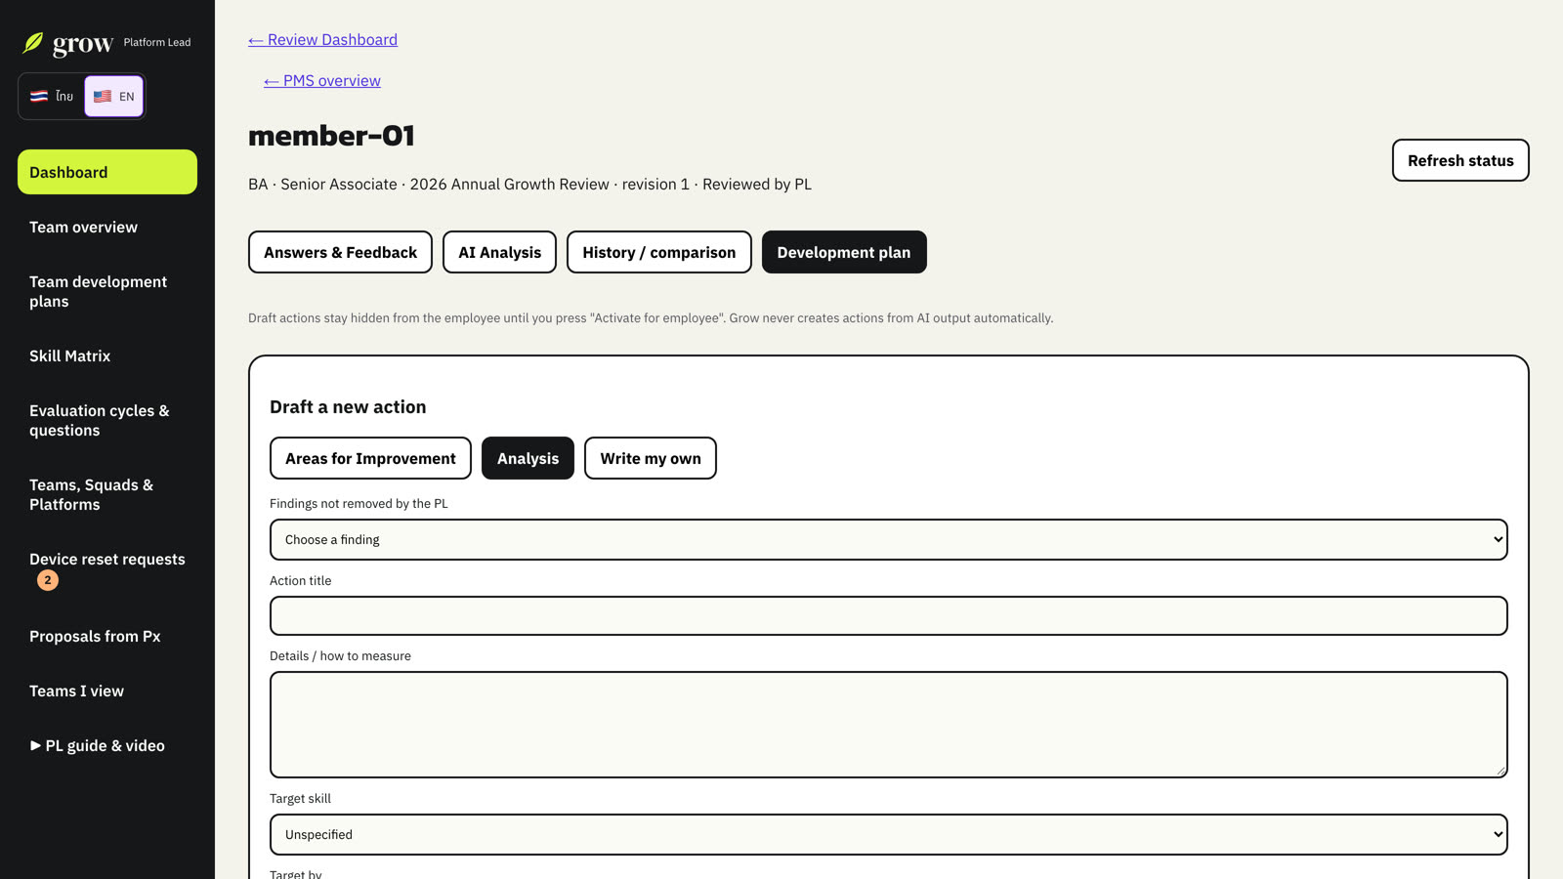Open the Target skill dropdown

(x=889, y=835)
